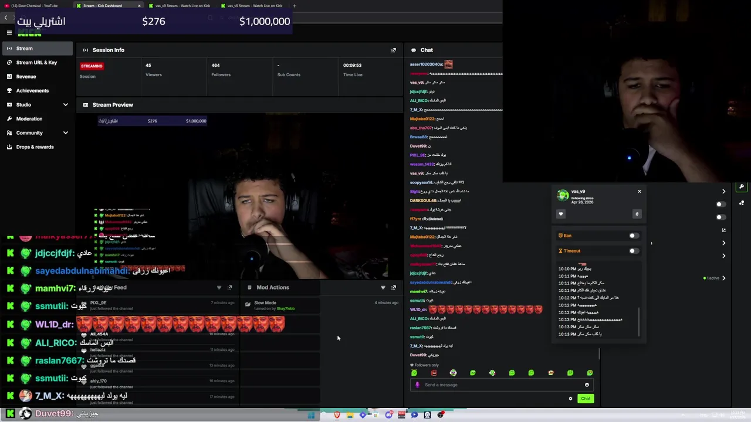Screen dimensions: 751x422
Task: Open the Stream sidebar item
Action: (38, 49)
